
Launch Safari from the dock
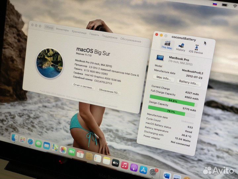click(x=30, y=142)
